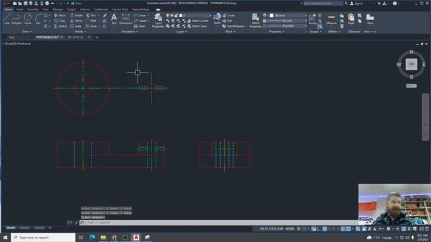The width and height of the screenshot is (431, 242).
Task: Open the Home ribbon tab
Action: [8, 9]
